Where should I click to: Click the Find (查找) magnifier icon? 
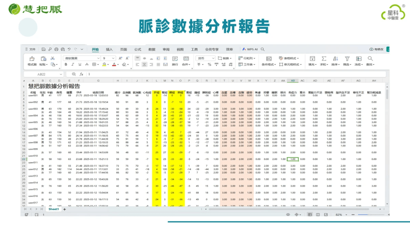coord(370,59)
